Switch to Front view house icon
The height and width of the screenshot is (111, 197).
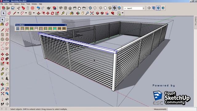pyautogui.click(x=70, y=8)
